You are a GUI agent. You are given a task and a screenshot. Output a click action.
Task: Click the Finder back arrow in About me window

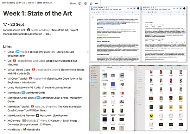pyautogui.click(x=102, y=68)
